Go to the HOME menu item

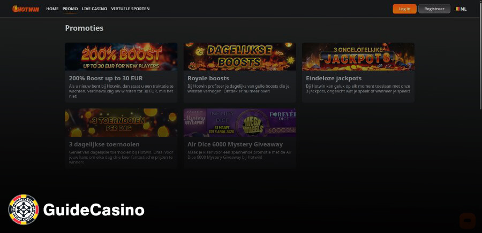click(x=52, y=9)
